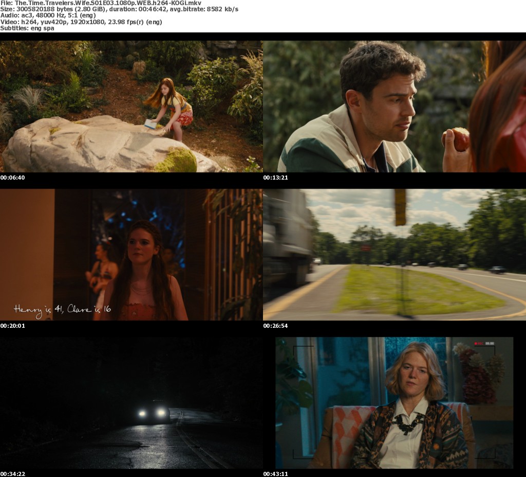The image size is (526, 477).
Task: Select the dark road headlights thumbnail
Action: coord(131,403)
